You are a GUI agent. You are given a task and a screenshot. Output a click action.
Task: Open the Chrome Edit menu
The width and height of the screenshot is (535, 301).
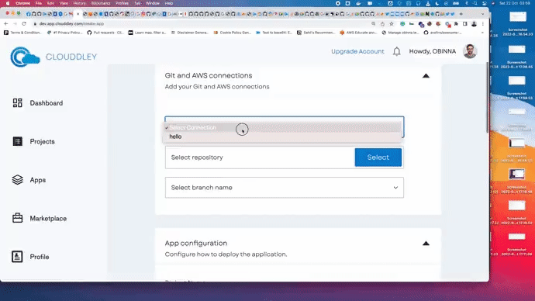pyautogui.click(x=50, y=3)
